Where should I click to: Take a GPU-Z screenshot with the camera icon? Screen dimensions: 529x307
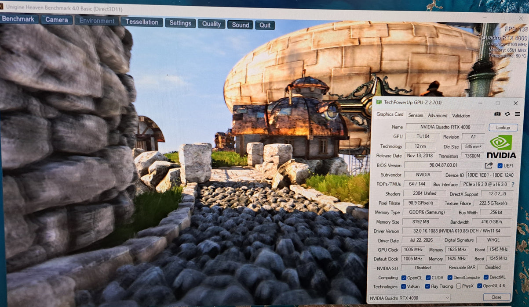coord(497,114)
